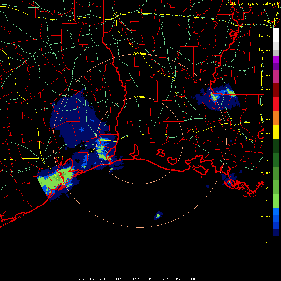Image resolution: width=281 pixels, height=281 pixels.
Task: Click the 0.25 legend value
Action: tap(266, 188)
